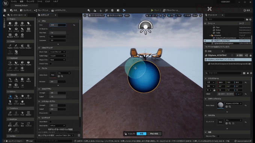Adjust the brush Size slider

58,25
